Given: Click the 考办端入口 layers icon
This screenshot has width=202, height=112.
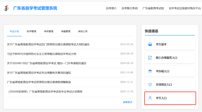Looking at the screenshot, I should coord(150,71).
